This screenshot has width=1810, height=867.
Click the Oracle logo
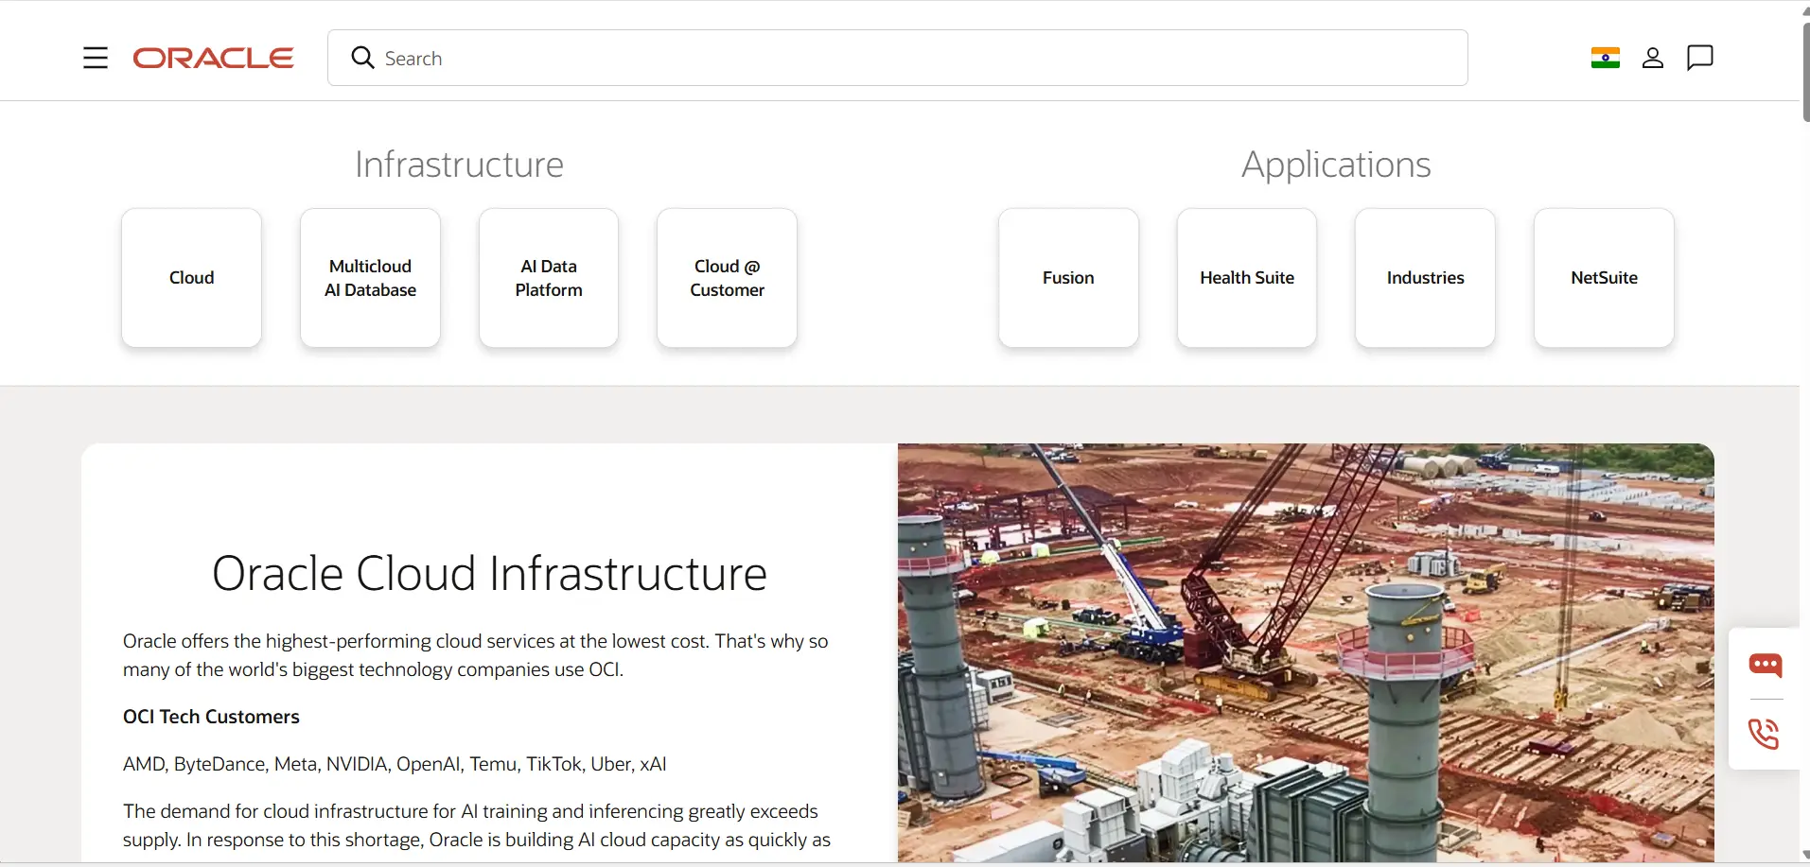tap(214, 58)
